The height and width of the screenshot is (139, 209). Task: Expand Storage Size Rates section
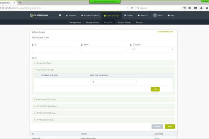coord(104,63)
